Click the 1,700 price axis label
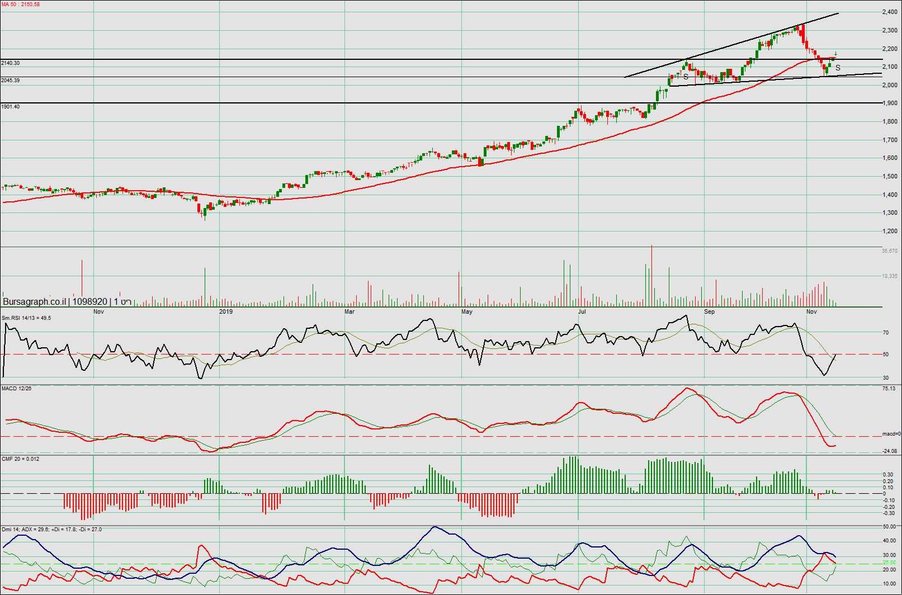This screenshot has width=902, height=595. tap(890, 140)
